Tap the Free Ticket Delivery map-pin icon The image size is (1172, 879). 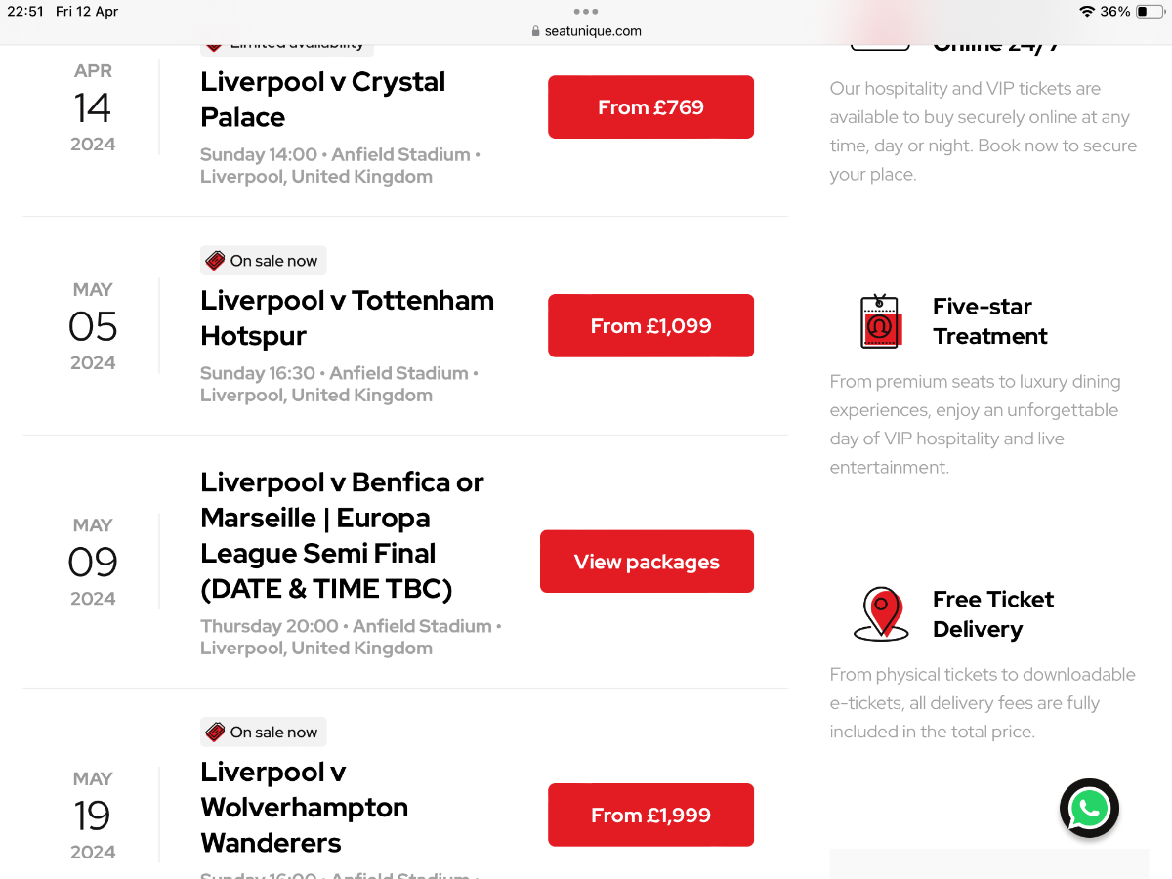(x=881, y=614)
